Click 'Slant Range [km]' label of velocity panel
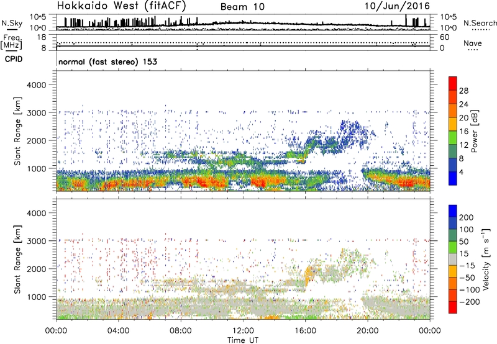Screen dimensions: 497x344 coord(17,260)
